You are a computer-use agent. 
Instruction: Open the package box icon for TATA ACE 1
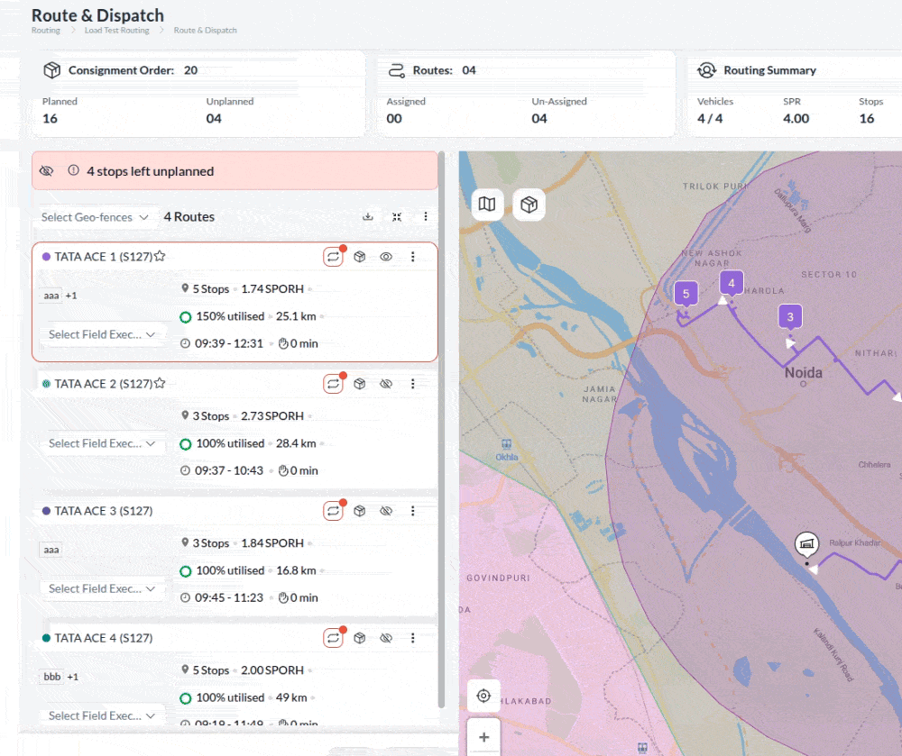[x=360, y=257]
